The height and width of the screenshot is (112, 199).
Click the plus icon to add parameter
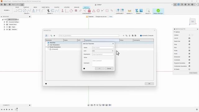123,36
